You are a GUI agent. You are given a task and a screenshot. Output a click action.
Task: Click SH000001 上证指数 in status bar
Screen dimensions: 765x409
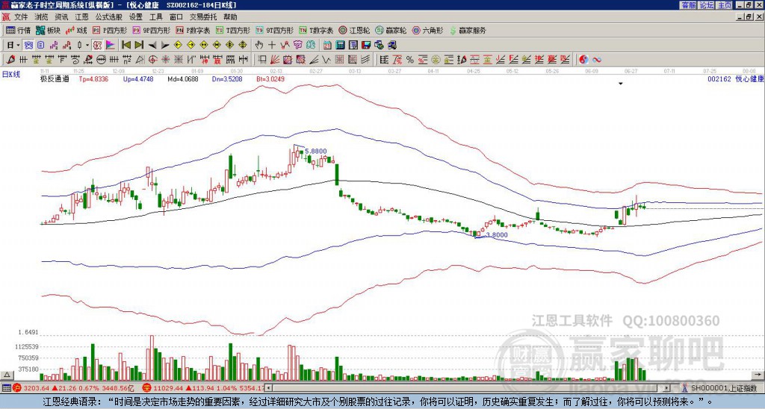coord(724,388)
